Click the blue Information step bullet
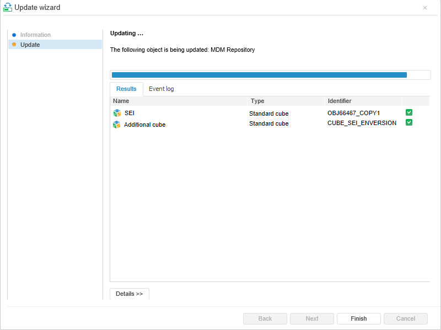The image size is (441, 330). [14, 35]
